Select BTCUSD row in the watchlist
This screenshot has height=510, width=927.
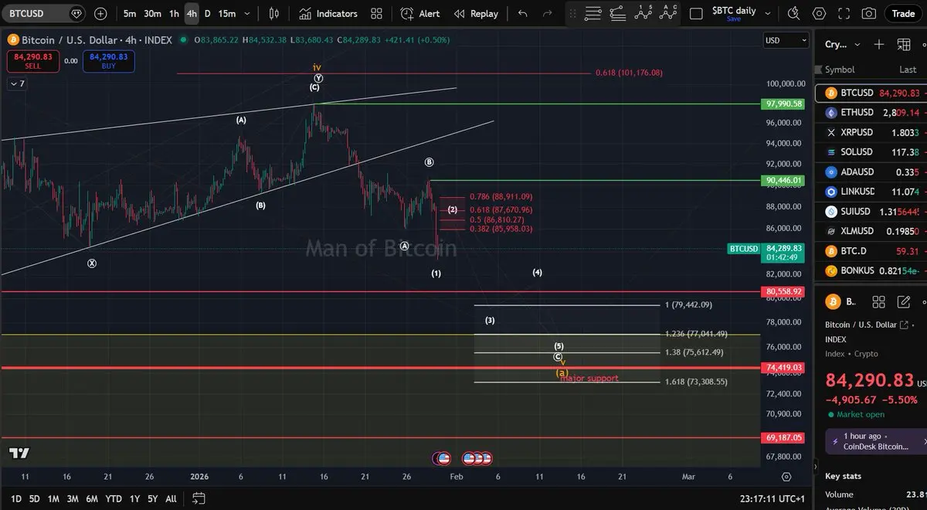[x=871, y=93]
